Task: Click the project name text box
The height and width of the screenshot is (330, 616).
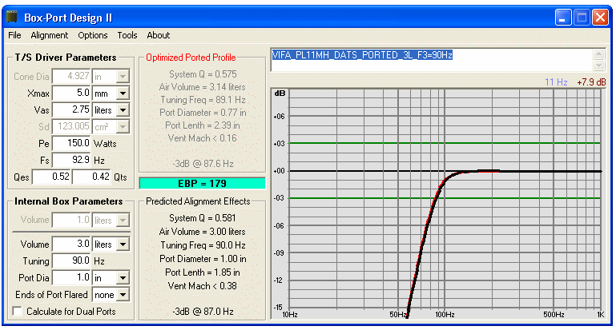Action: click(x=431, y=60)
